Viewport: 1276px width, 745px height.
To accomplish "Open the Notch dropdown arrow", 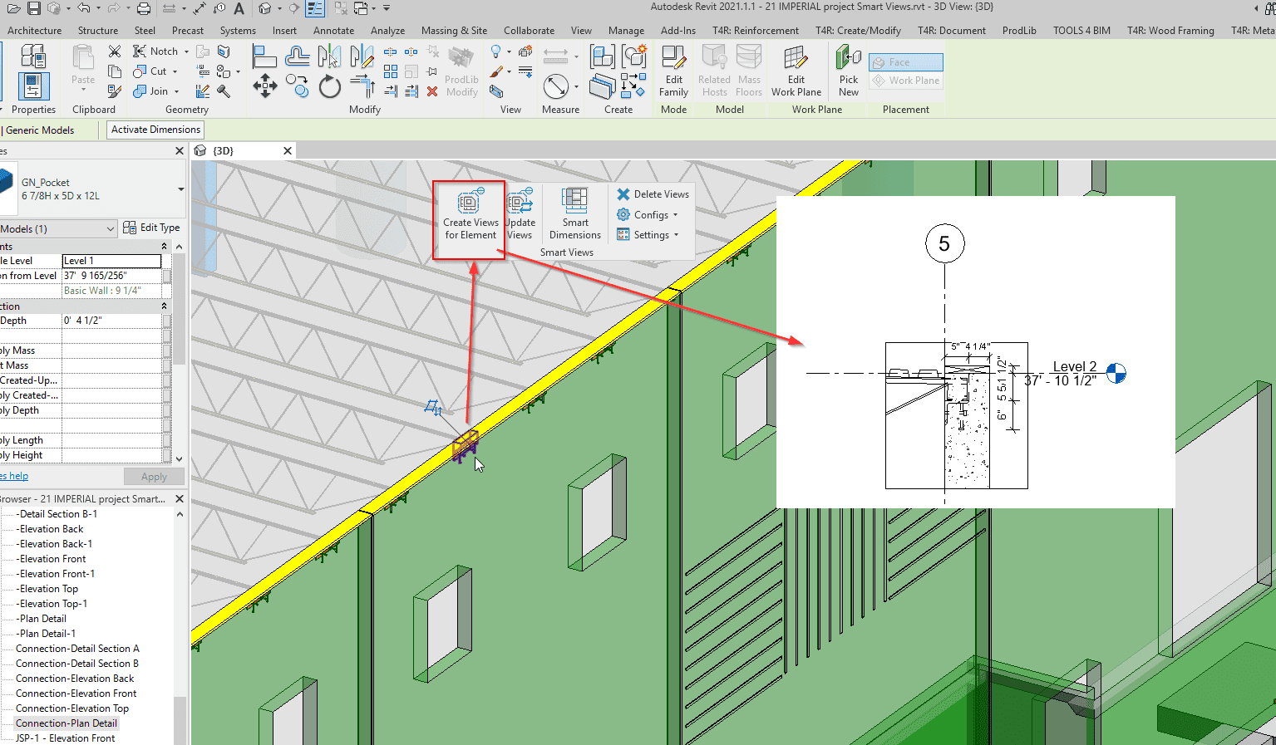I will pos(186,51).
